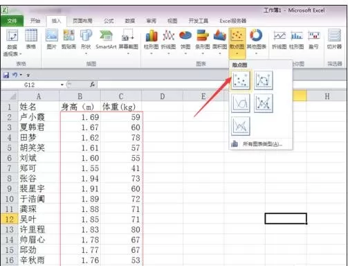Open the Area chart (面积图) menu
Screen dimensions: 348x266
pyautogui.click(x=220, y=42)
